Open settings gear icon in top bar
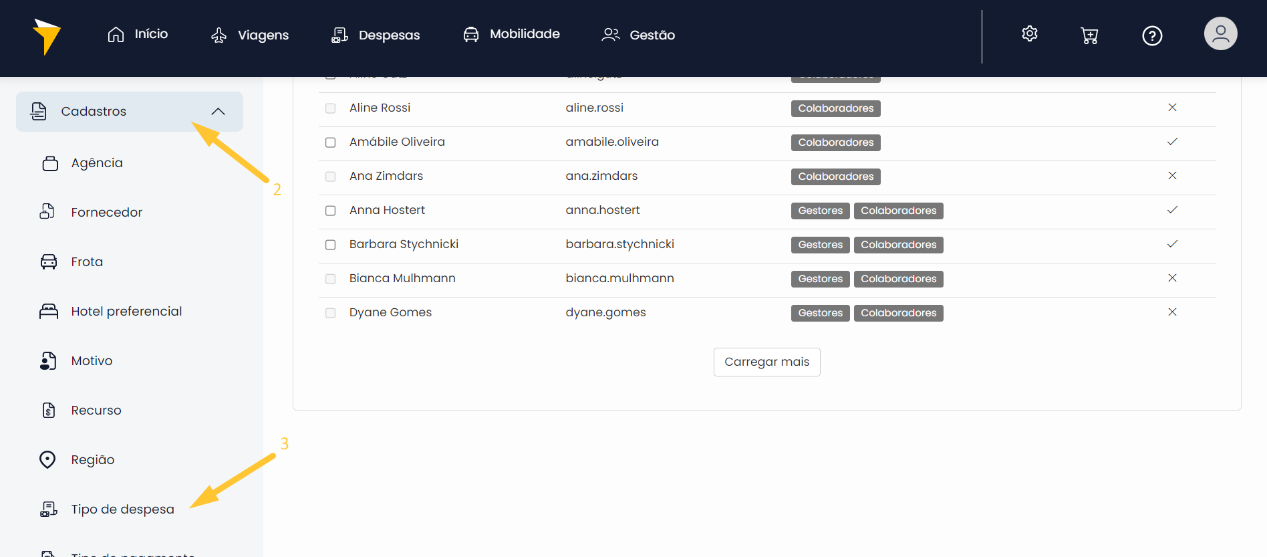Screen dimensions: 1267x557 [x=1029, y=34]
